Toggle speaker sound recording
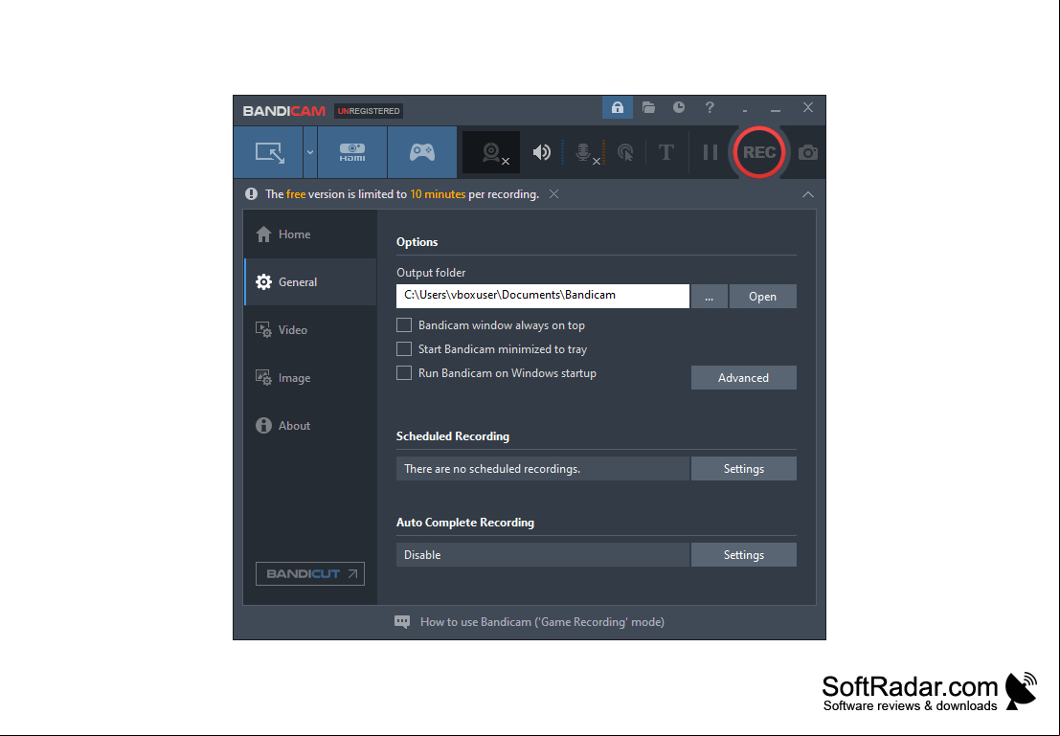This screenshot has width=1060, height=736. [541, 153]
